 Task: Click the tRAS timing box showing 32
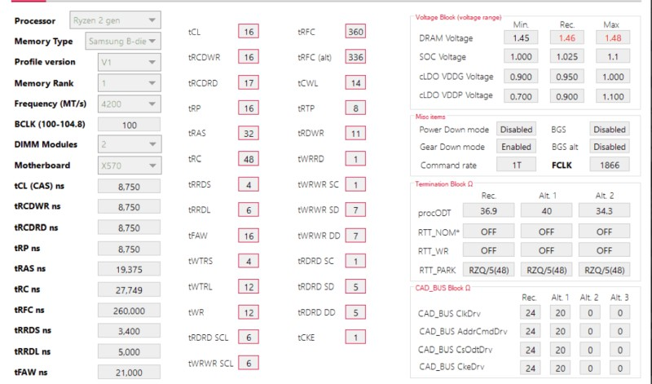(249, 133)
